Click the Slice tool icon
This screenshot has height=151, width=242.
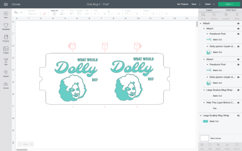[202, 145]
